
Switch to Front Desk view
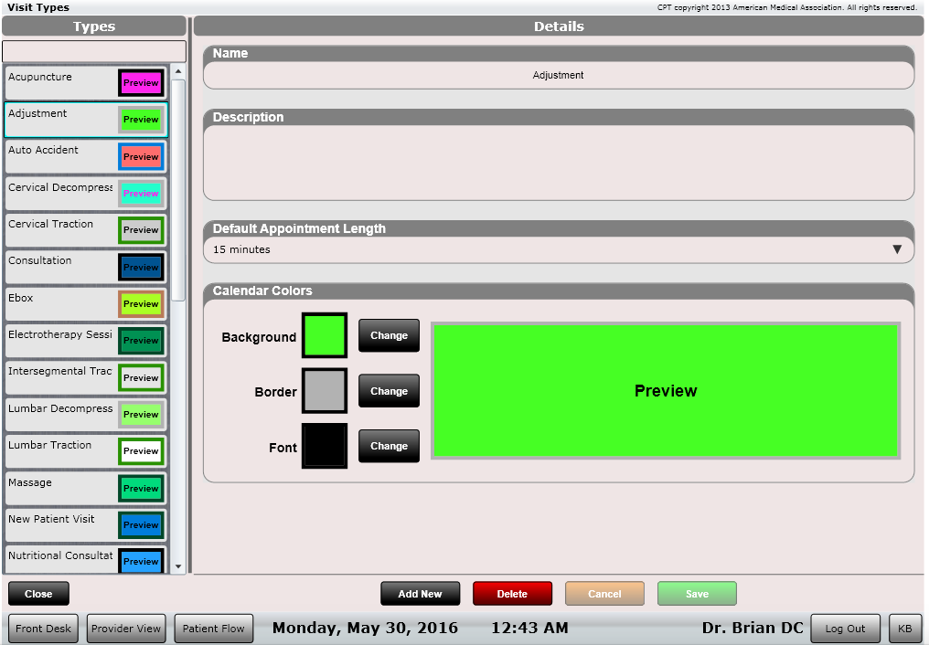[x=43, y=629]
